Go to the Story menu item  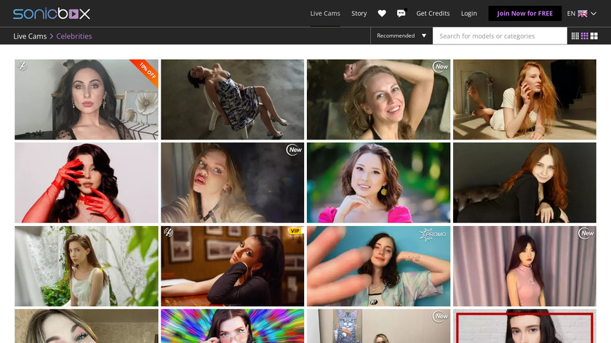click(x=359, y=13)
